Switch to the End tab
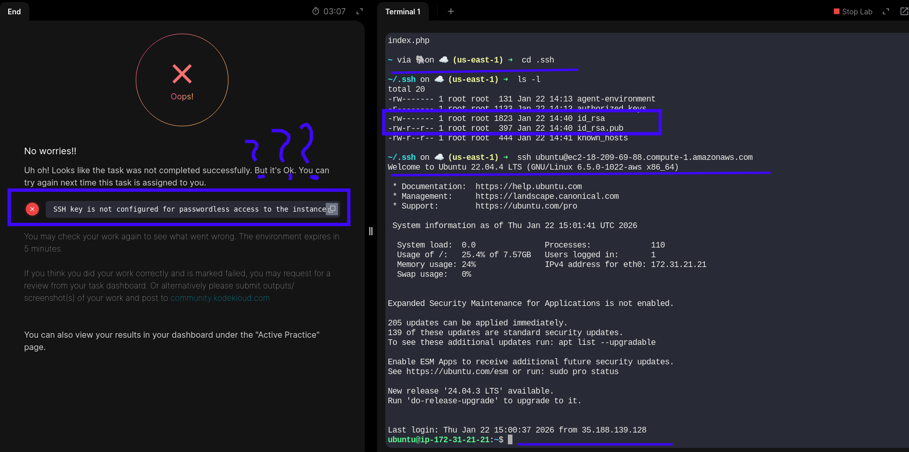909x452 pixels. point(14,12)
